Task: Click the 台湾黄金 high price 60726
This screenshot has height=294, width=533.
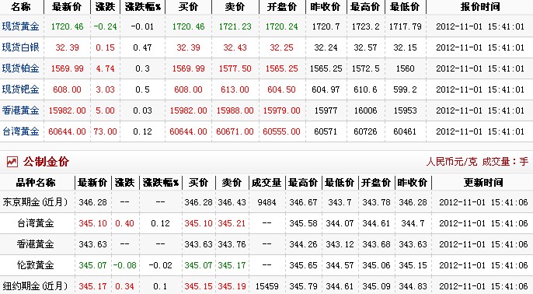Action: [365, 131]
